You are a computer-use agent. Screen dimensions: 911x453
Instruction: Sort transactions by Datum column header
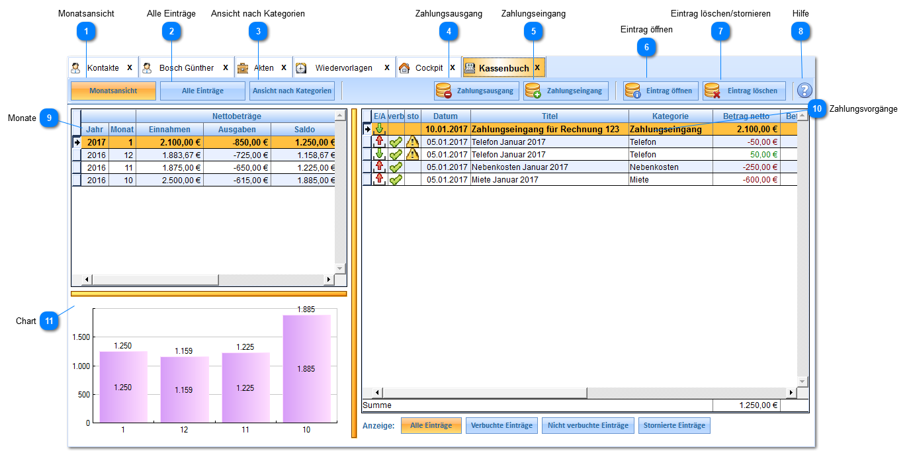click(445, 116)
